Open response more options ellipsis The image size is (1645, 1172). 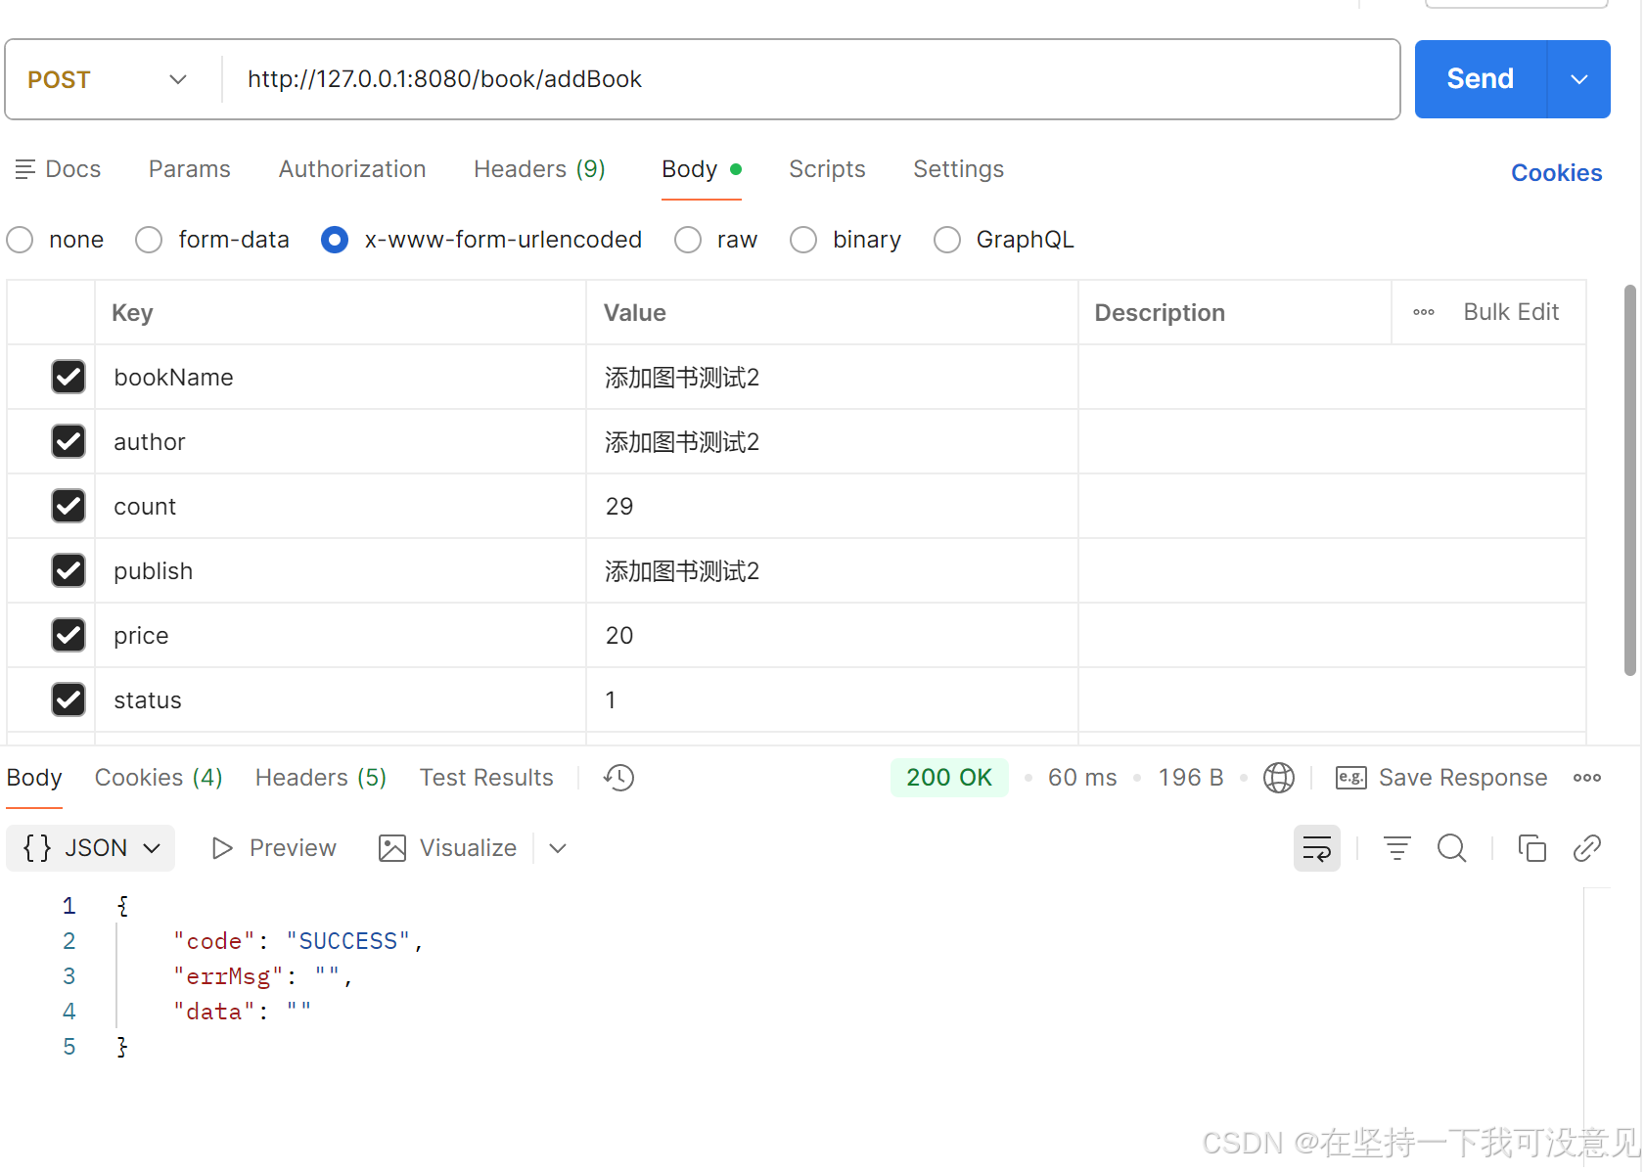tap(1586, 778)
